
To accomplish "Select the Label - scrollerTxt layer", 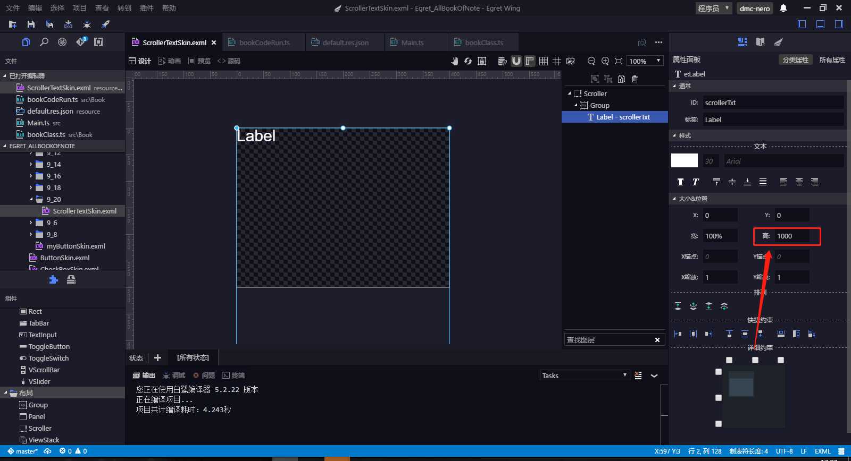I will tap(615, 117).
